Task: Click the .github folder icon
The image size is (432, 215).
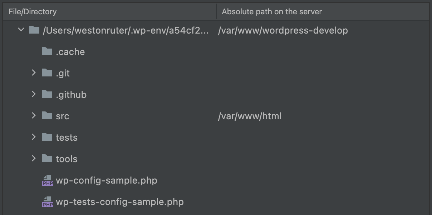Action: pyautogui.click(x=47, y=94)
